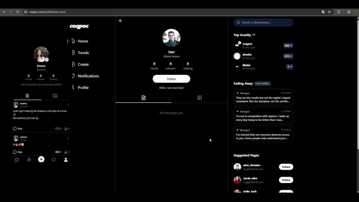Focus the Search or @username field
This screenshot has width=359, height=202.
[x=263, y=22]
